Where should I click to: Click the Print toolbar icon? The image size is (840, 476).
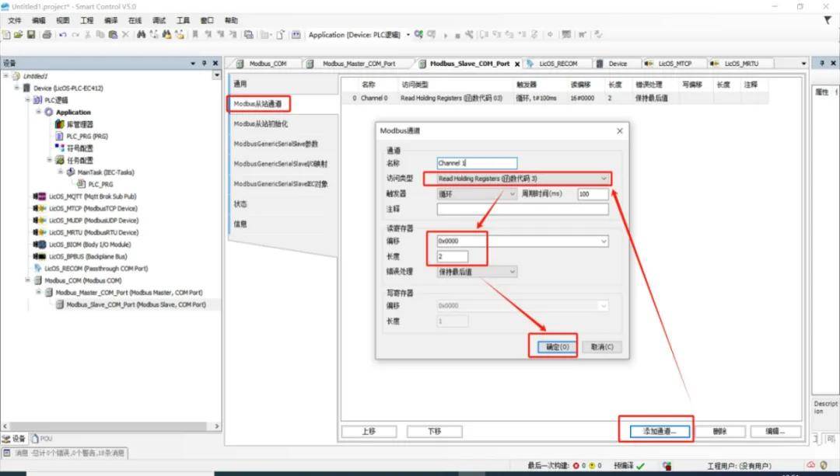tap(47, 35)
